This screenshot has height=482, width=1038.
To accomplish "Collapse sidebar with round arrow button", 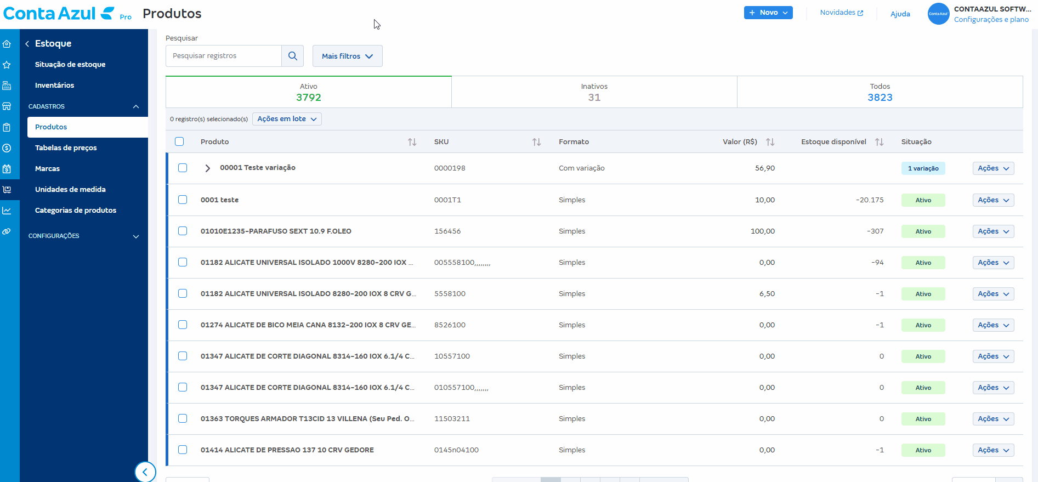I will tap(145, 472).
